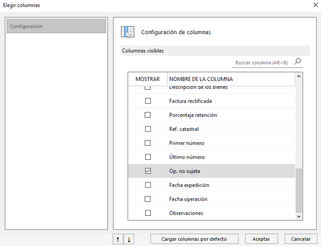Viewport: 321px width, 246px height.
Task: Select the Fecha expedición row label
Action: [189, 185]
